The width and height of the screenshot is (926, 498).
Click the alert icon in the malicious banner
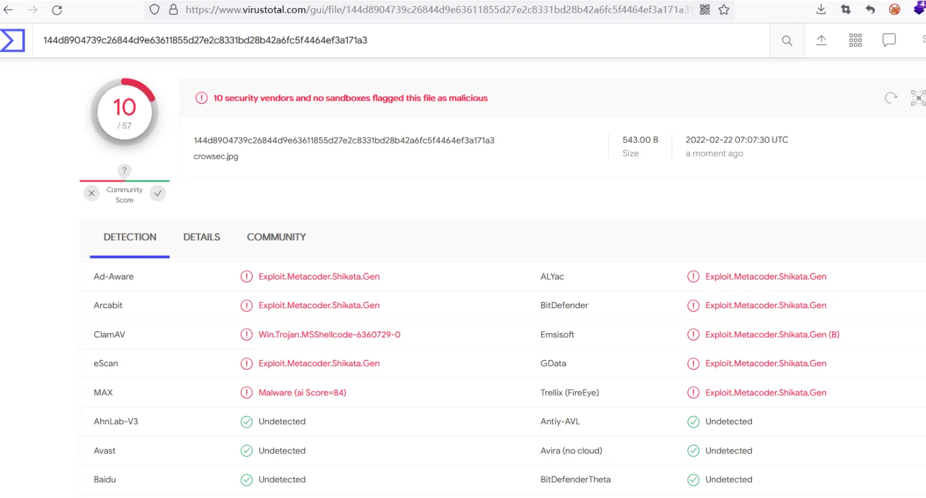(202, 98)
